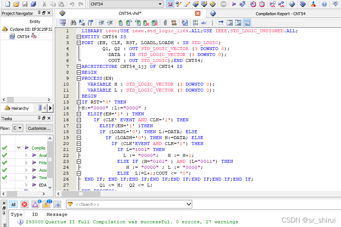The image size is (341, 227).
Task: Delete all bookmarks with the last bookmark icon
Action: 155,23
